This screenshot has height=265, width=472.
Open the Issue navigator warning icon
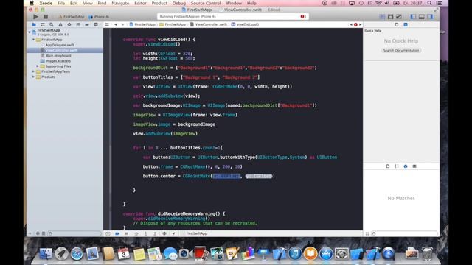(x=60, y=24)
